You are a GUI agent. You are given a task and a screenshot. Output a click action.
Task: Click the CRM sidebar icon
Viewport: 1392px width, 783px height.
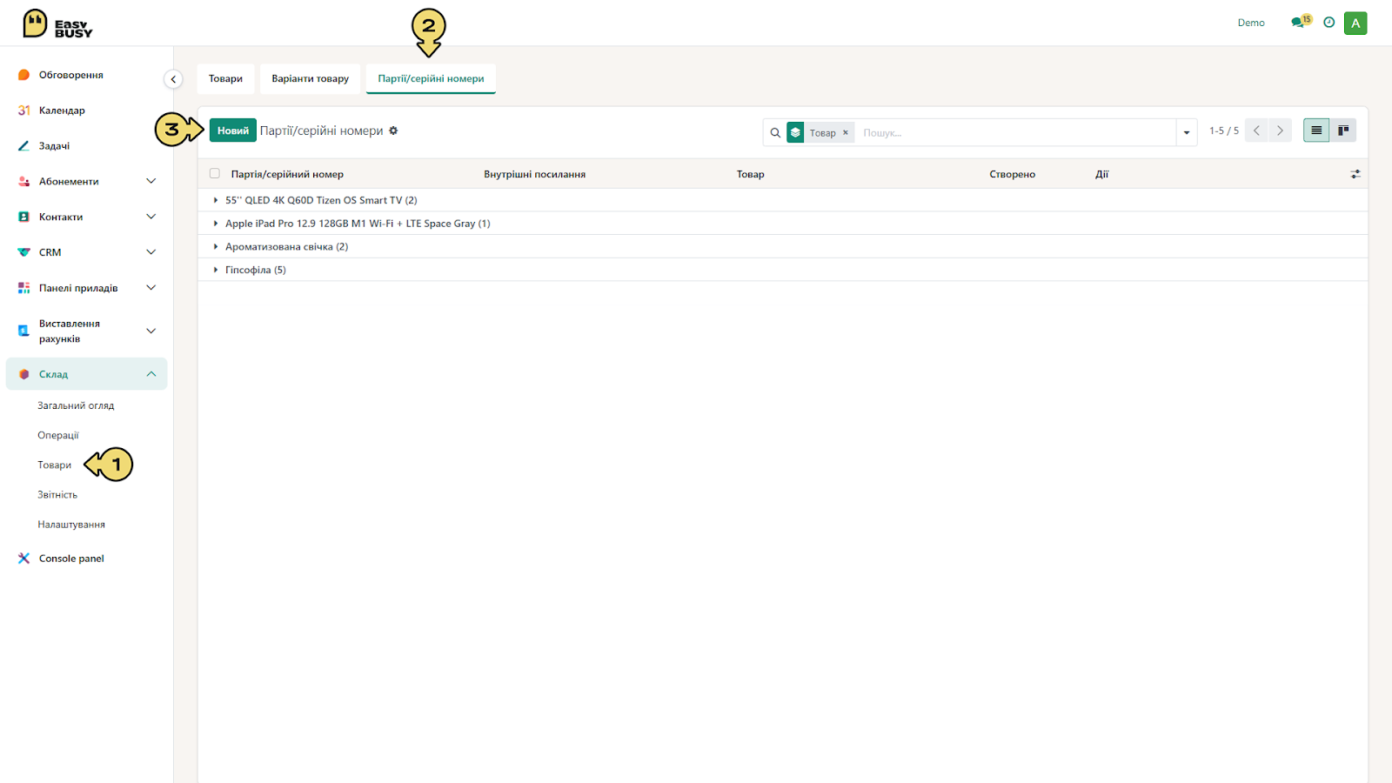(24, 252)
